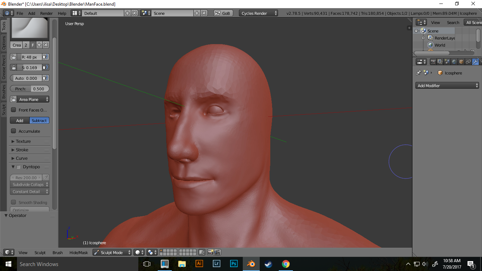Collapse the Dyntopo panel
Viewport: 482px width, 271px height.
pos(13,167)
